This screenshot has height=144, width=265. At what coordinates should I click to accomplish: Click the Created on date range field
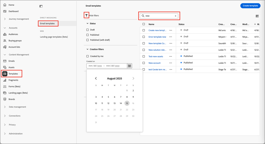pos(107,66)
